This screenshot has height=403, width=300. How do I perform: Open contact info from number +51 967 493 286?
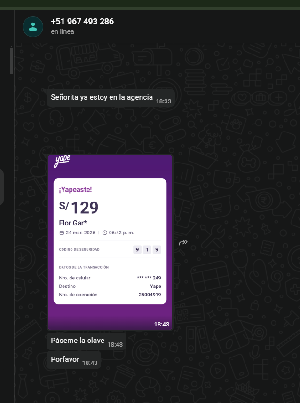(x=82, y=22)
